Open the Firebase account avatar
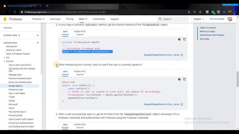This screenshot has height=134, width=239. tap(230, 19)
